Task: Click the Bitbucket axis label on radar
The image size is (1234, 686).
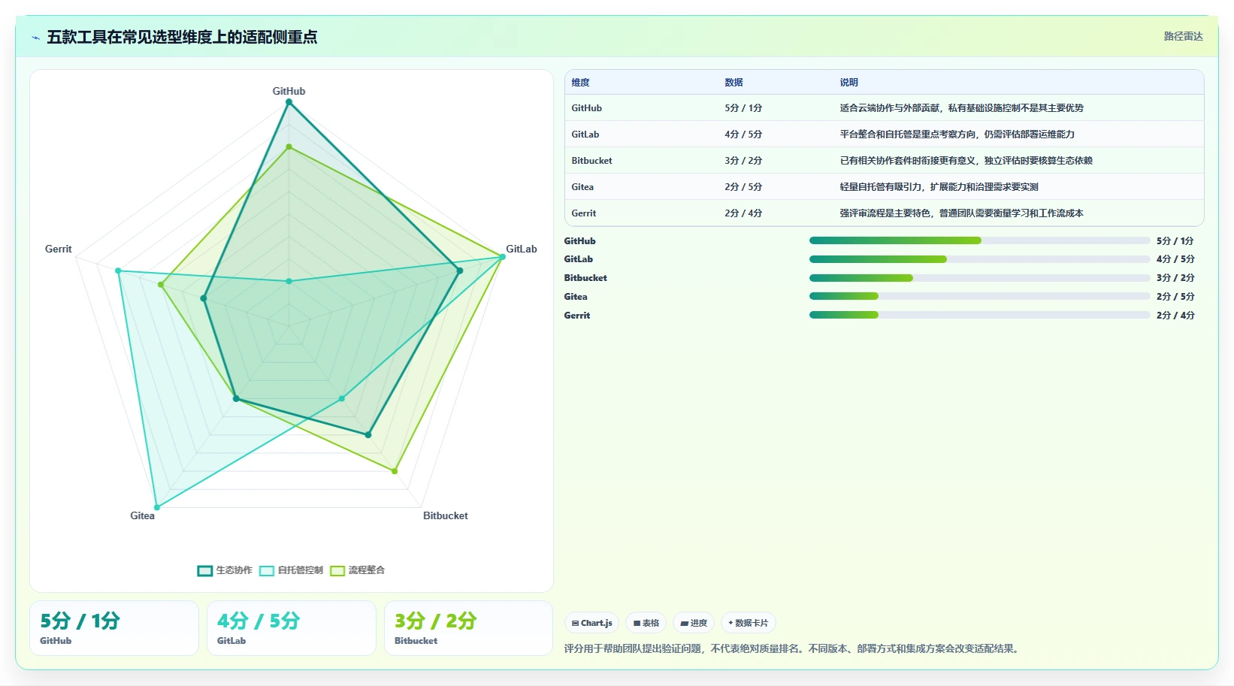Action: [445, 515]
